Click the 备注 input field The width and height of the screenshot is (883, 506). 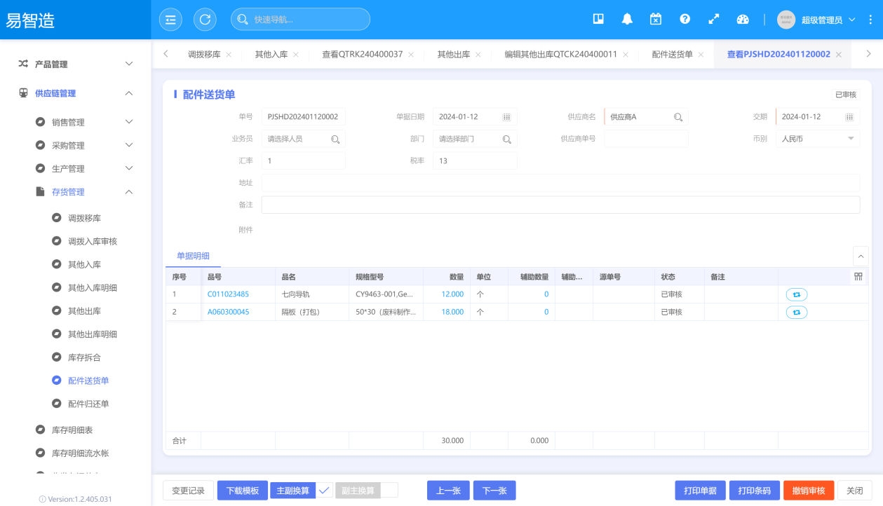pos(560,205)
